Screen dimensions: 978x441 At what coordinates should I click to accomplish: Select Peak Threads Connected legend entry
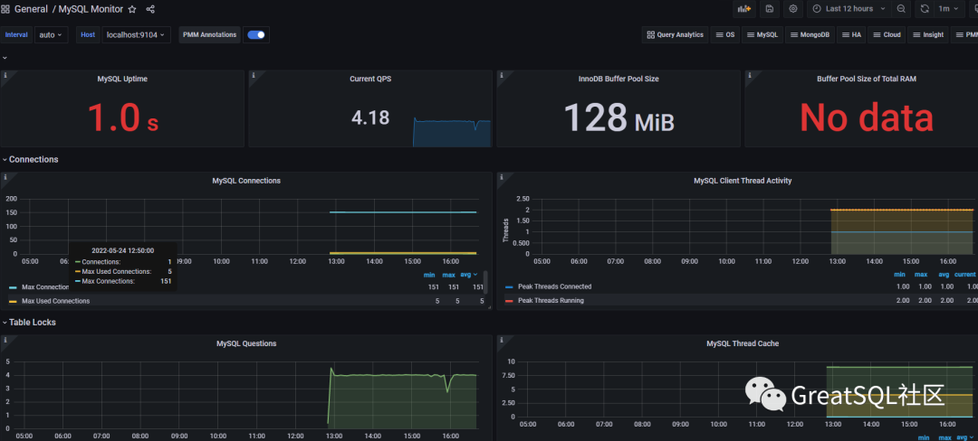tap(554, 286)
